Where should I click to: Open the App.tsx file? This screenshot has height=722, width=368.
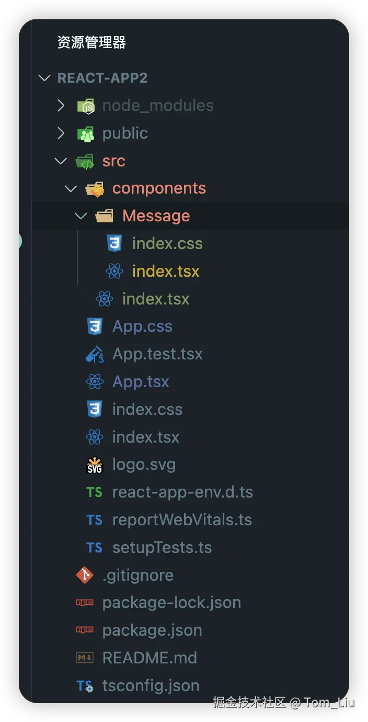pos(141,381)
